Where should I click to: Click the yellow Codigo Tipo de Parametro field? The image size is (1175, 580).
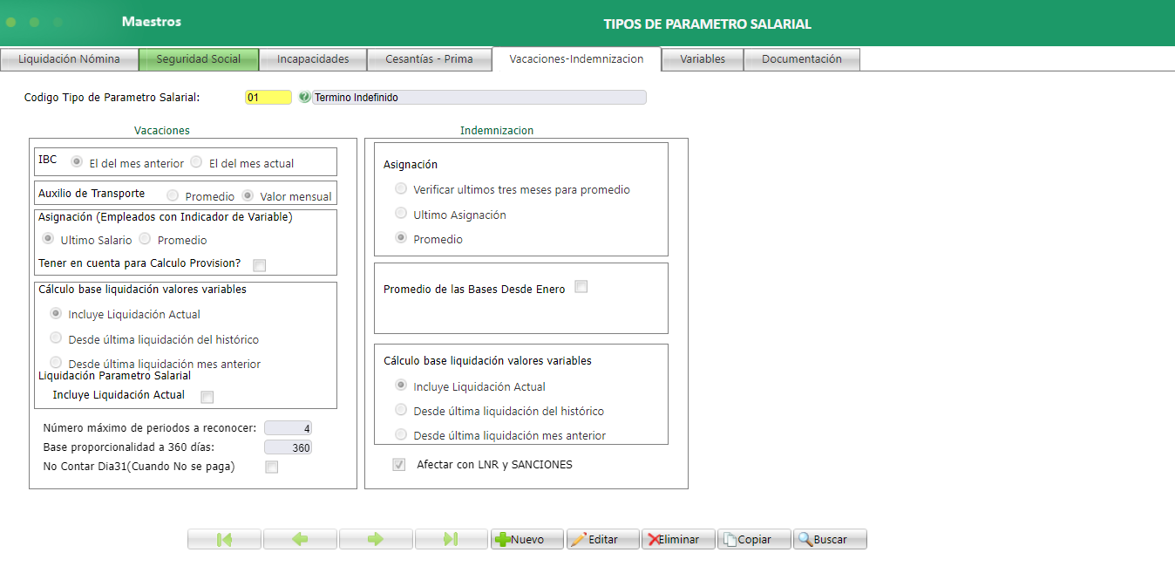coord(268,97)
